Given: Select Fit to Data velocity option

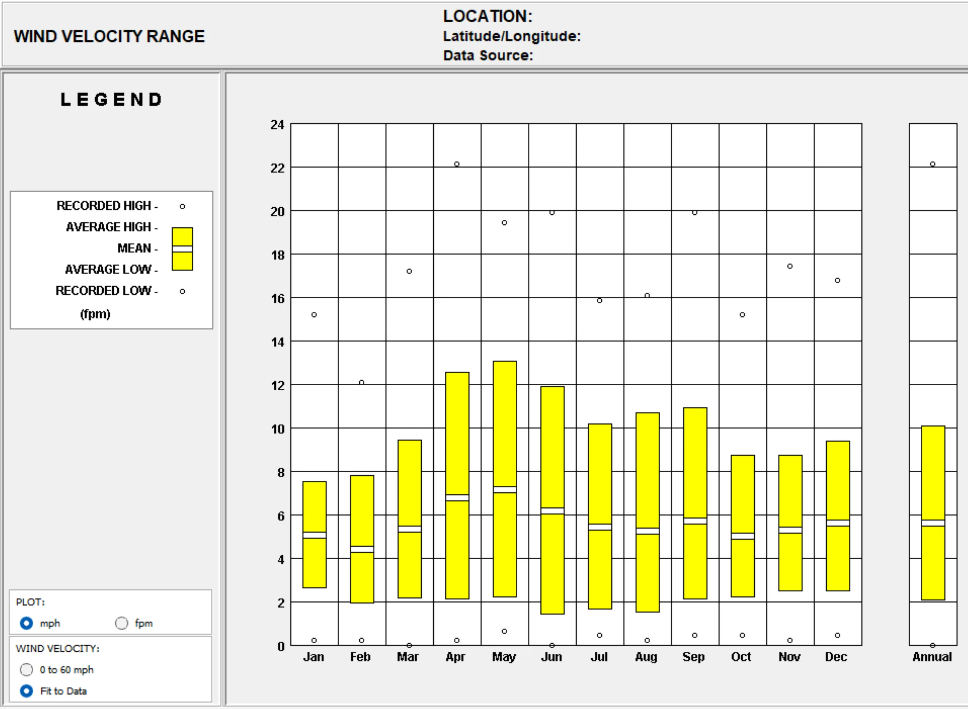Looking at the screenshot, I should pyautogui.click(x=26, y=691).
